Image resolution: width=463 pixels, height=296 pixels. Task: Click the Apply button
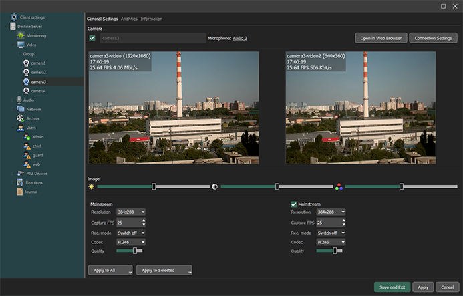click(x=423, y=287)
